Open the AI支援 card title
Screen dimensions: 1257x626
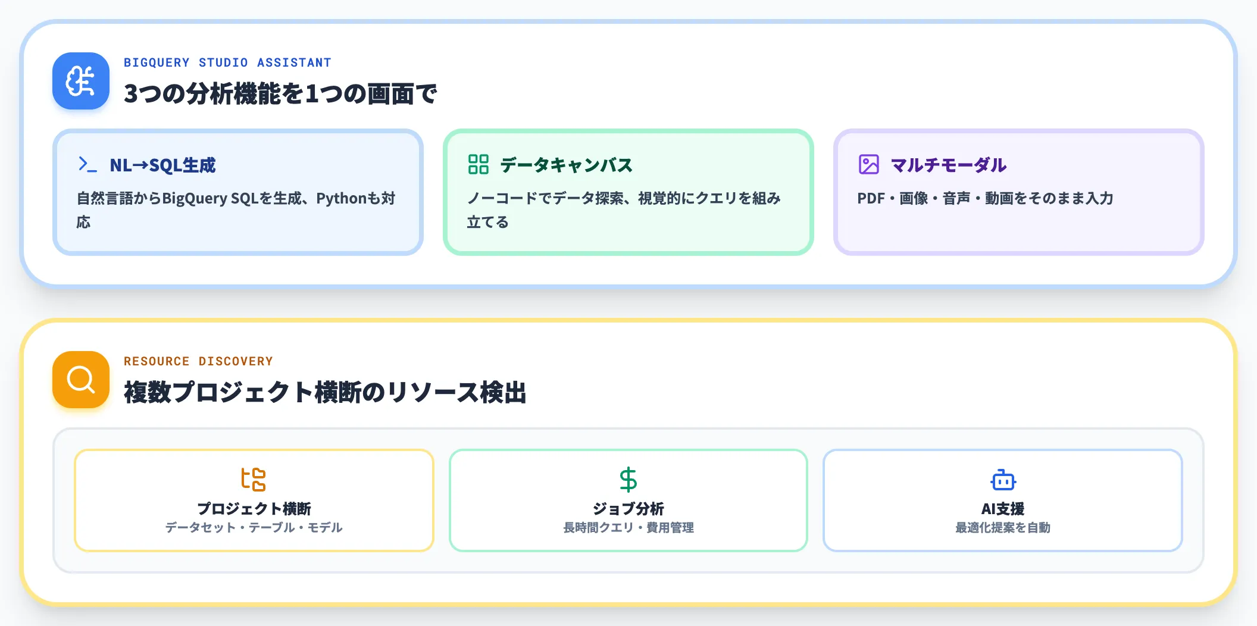click(x=1003, y=509)
